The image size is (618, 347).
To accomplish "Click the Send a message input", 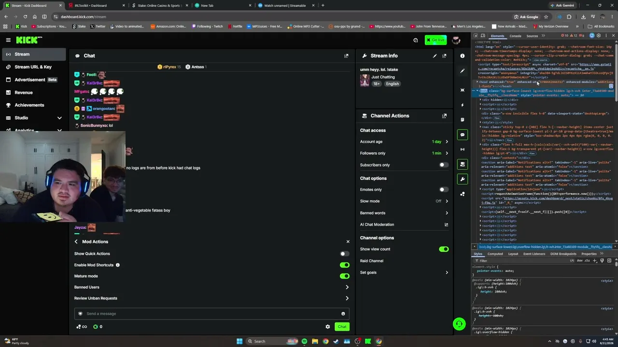I will 211,314.
